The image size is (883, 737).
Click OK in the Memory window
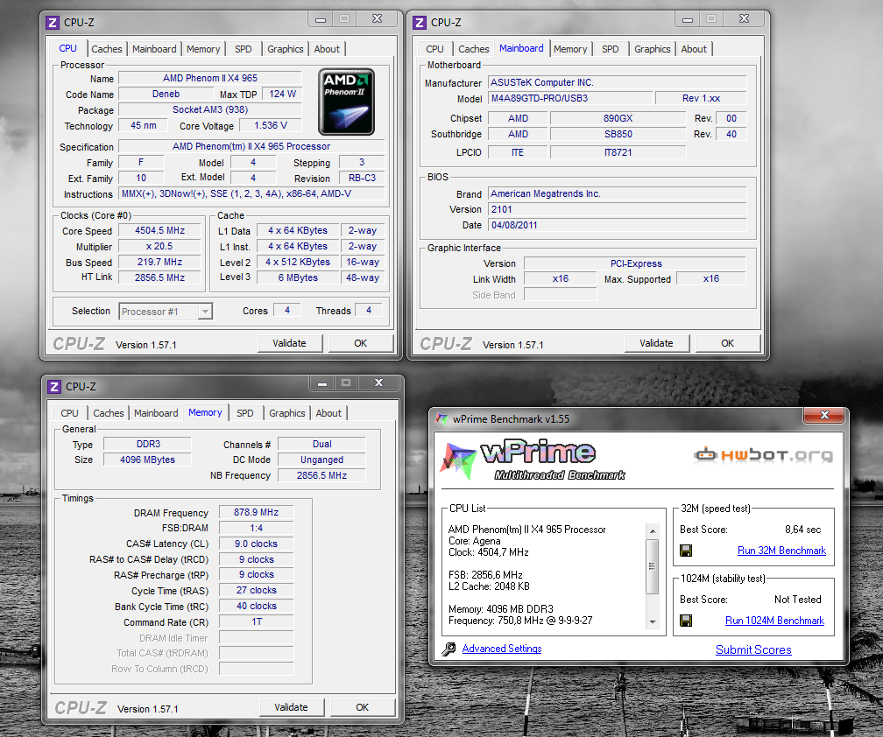pyautogui.click(x=362, y=707)
